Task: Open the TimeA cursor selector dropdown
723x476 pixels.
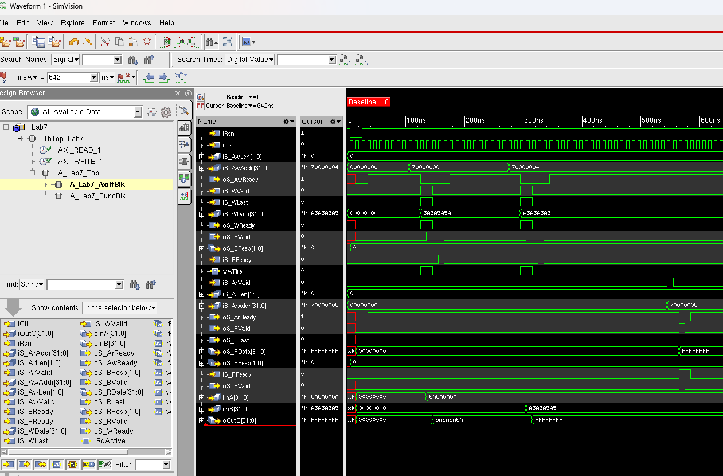Action: click(25, 77)
